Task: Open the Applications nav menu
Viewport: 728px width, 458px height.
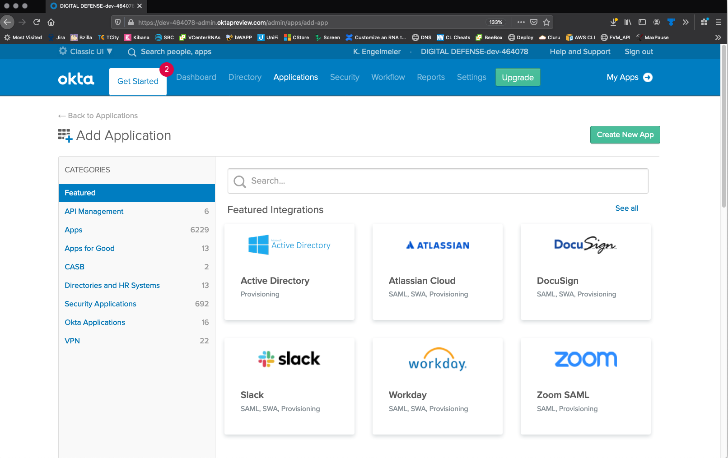Action: (295, 77)
